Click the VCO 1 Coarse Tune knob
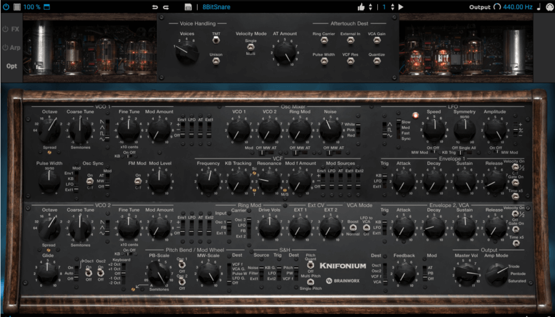 (80, 130)
